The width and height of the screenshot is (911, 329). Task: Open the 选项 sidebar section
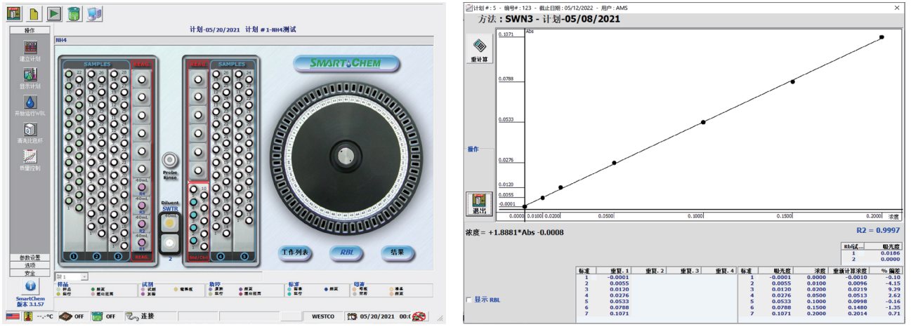[x=30, y=265]
